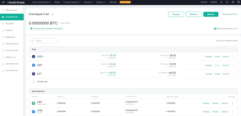The image size is (241, 116).
Task: Sort by the 'Валюта' column header
Action: 35,97
